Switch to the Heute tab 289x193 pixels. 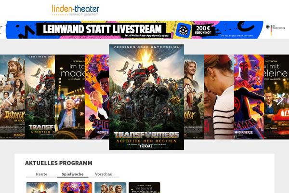[x=41, y=174]
